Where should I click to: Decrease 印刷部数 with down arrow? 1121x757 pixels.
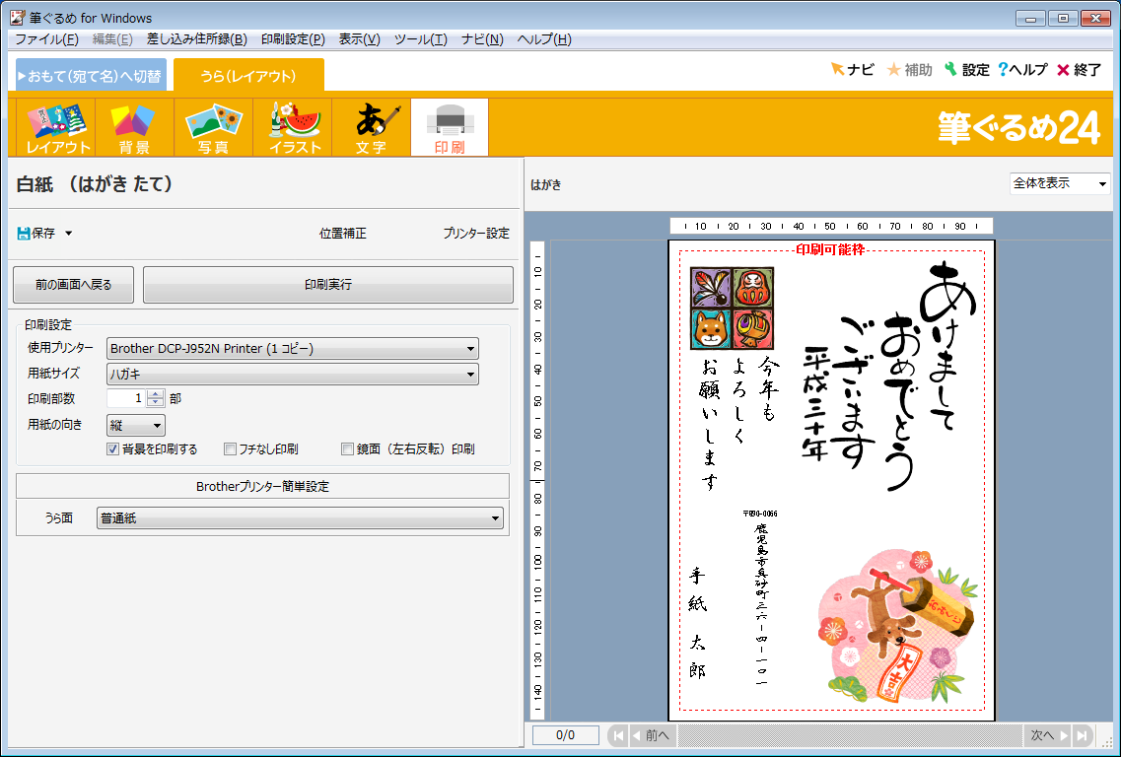pos(155,403)
